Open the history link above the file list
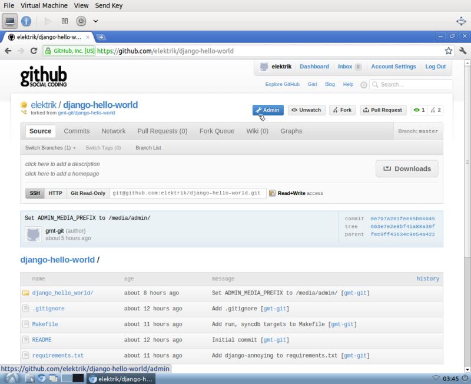This screenshot has width=471, height=384. point(428,279)
